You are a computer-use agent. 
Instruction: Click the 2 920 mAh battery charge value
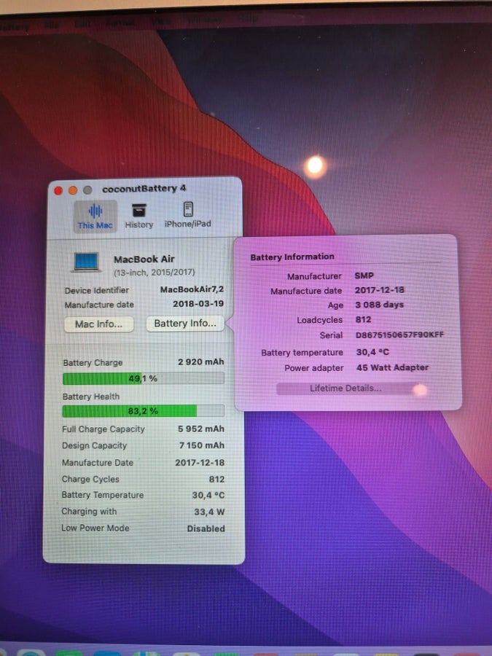[x=201, y=362]
